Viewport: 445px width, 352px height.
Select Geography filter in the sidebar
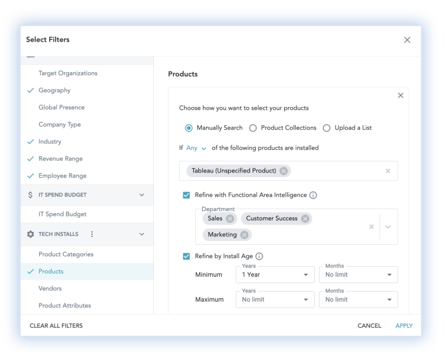tap(54, 90)
